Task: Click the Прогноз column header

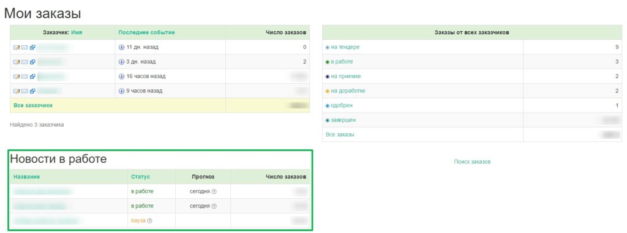Action: click(203, 177)
